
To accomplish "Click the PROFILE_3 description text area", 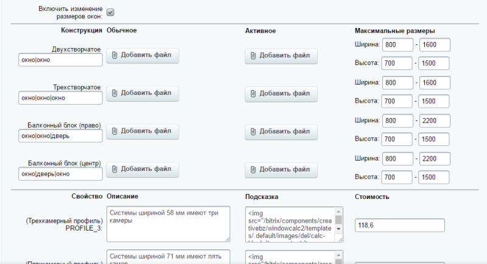I will pos(167,224).
